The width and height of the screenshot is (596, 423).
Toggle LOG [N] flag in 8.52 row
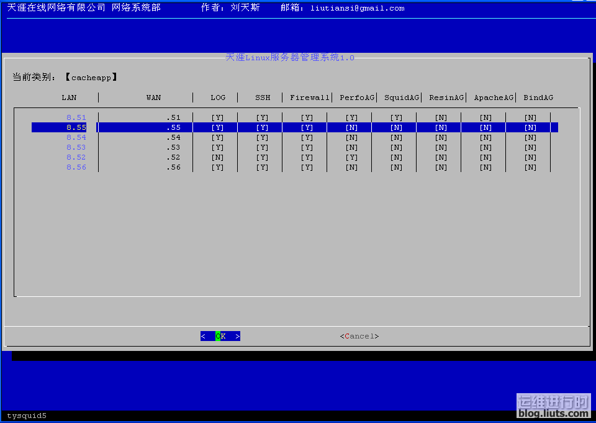point(217,157)
